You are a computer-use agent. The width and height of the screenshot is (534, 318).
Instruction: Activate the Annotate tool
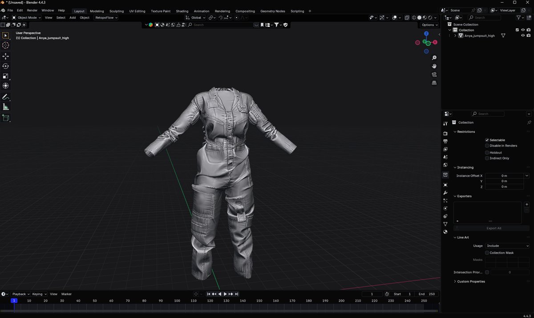[5, 97]
